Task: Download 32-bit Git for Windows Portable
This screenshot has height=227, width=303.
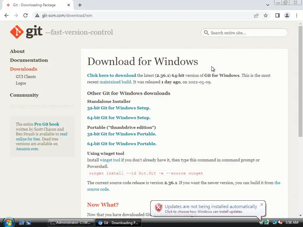Action: (121, 134)
